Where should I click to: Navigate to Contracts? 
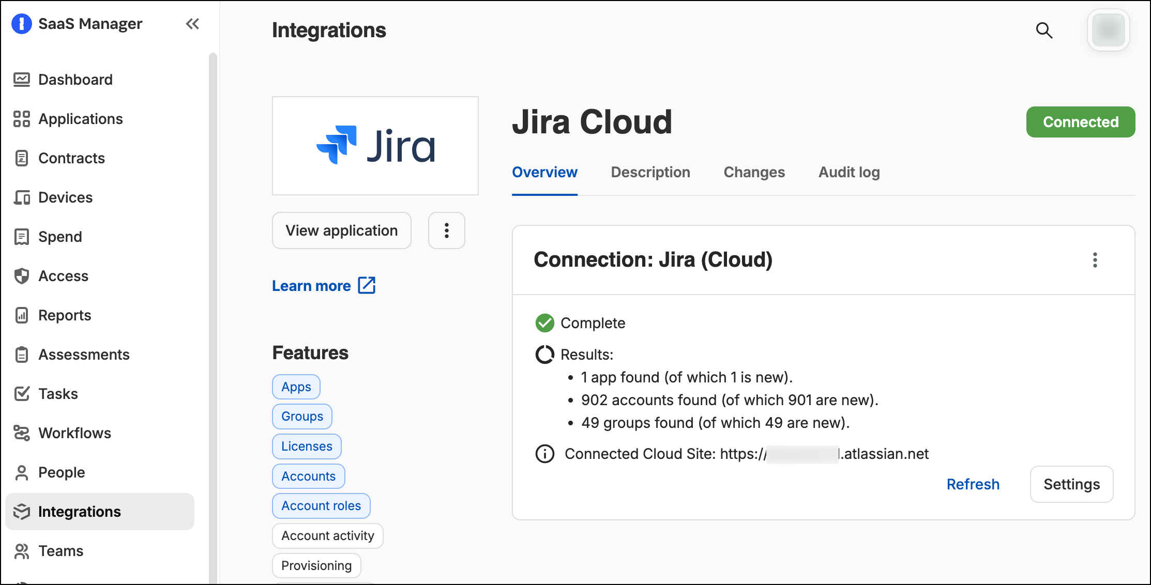[71, 158]
